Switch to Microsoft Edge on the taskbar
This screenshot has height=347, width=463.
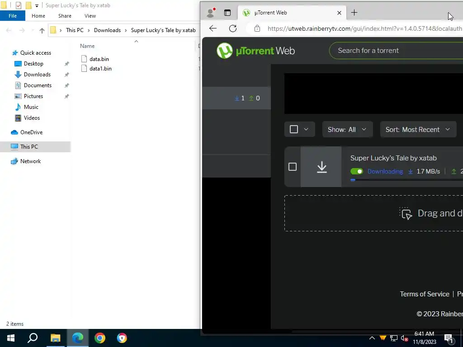pos(78,338)
